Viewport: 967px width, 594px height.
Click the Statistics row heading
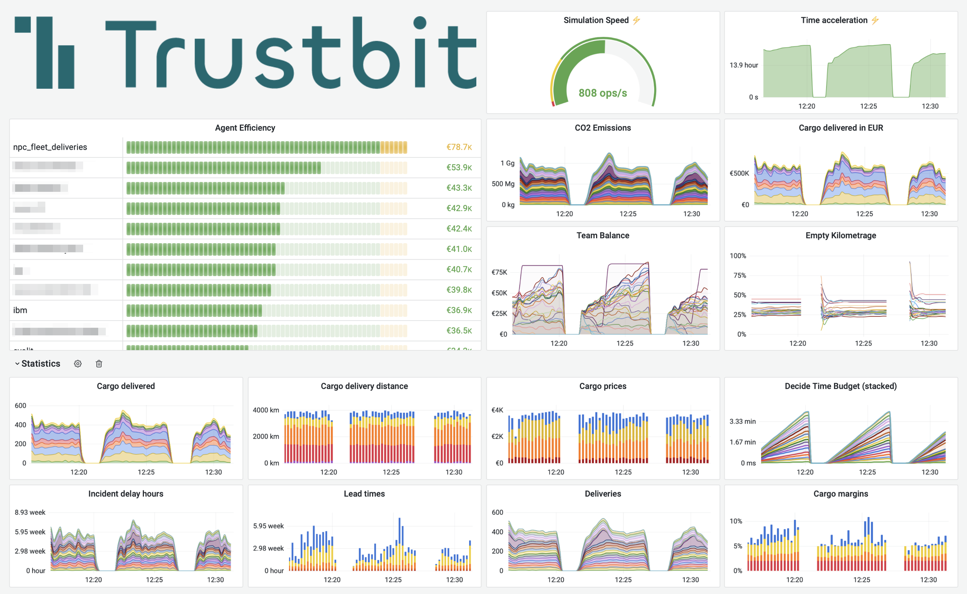(41, 364)
